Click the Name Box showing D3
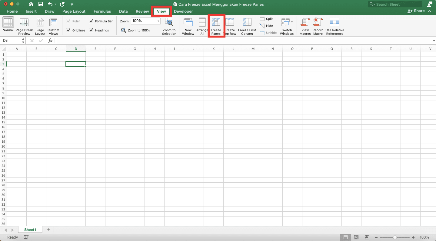This screenshot has height=241, width=436. coord(11,40)
